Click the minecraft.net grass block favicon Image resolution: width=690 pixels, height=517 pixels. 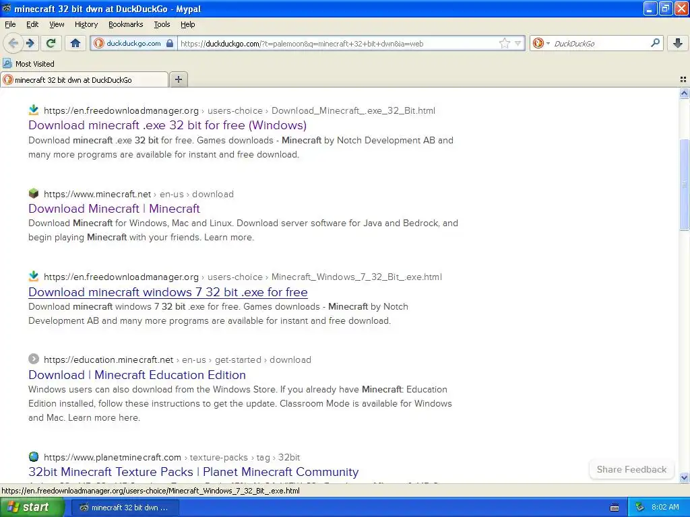coord(34,193)
